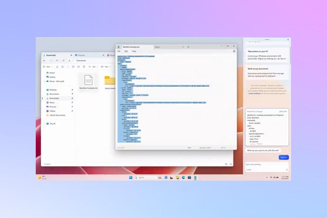Open the New dropdown in Explorer
The image size is (327, 218).
pyautogui.click(x=48, y=67)
